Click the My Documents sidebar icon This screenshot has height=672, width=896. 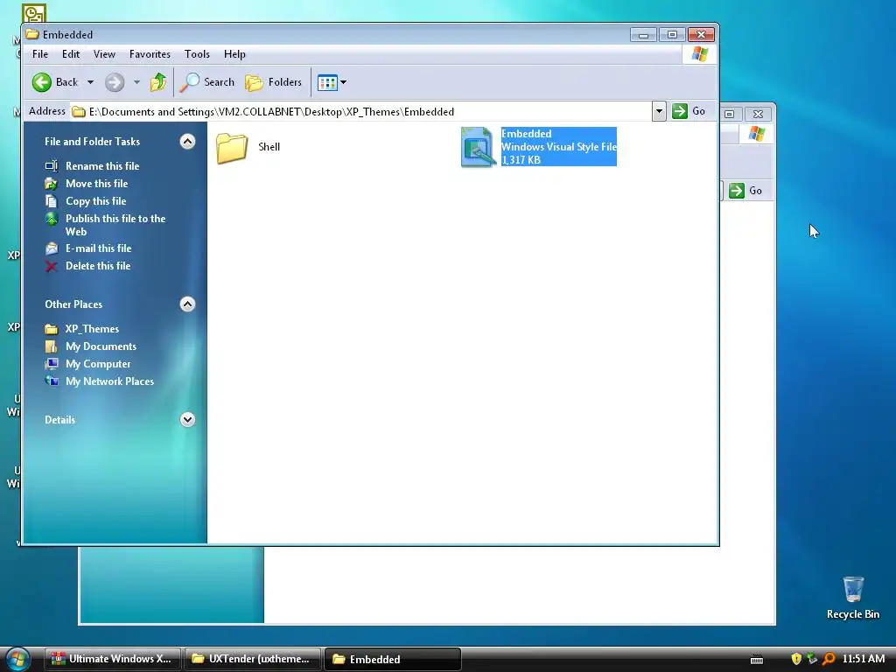pos(52,346)
